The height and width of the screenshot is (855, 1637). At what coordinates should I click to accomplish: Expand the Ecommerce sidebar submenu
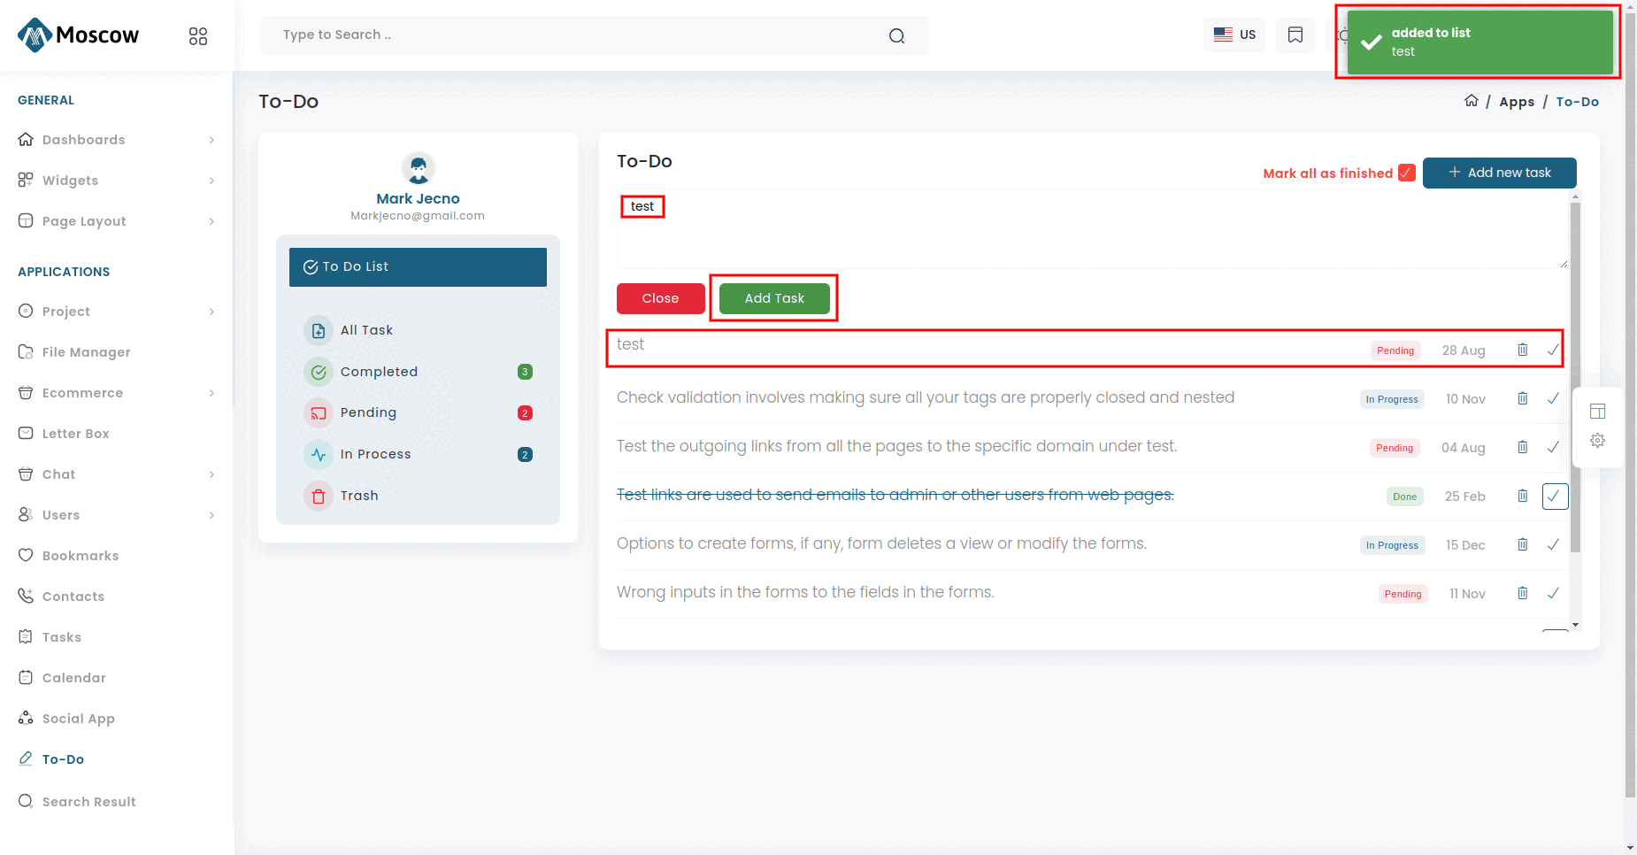click(116, 393)
